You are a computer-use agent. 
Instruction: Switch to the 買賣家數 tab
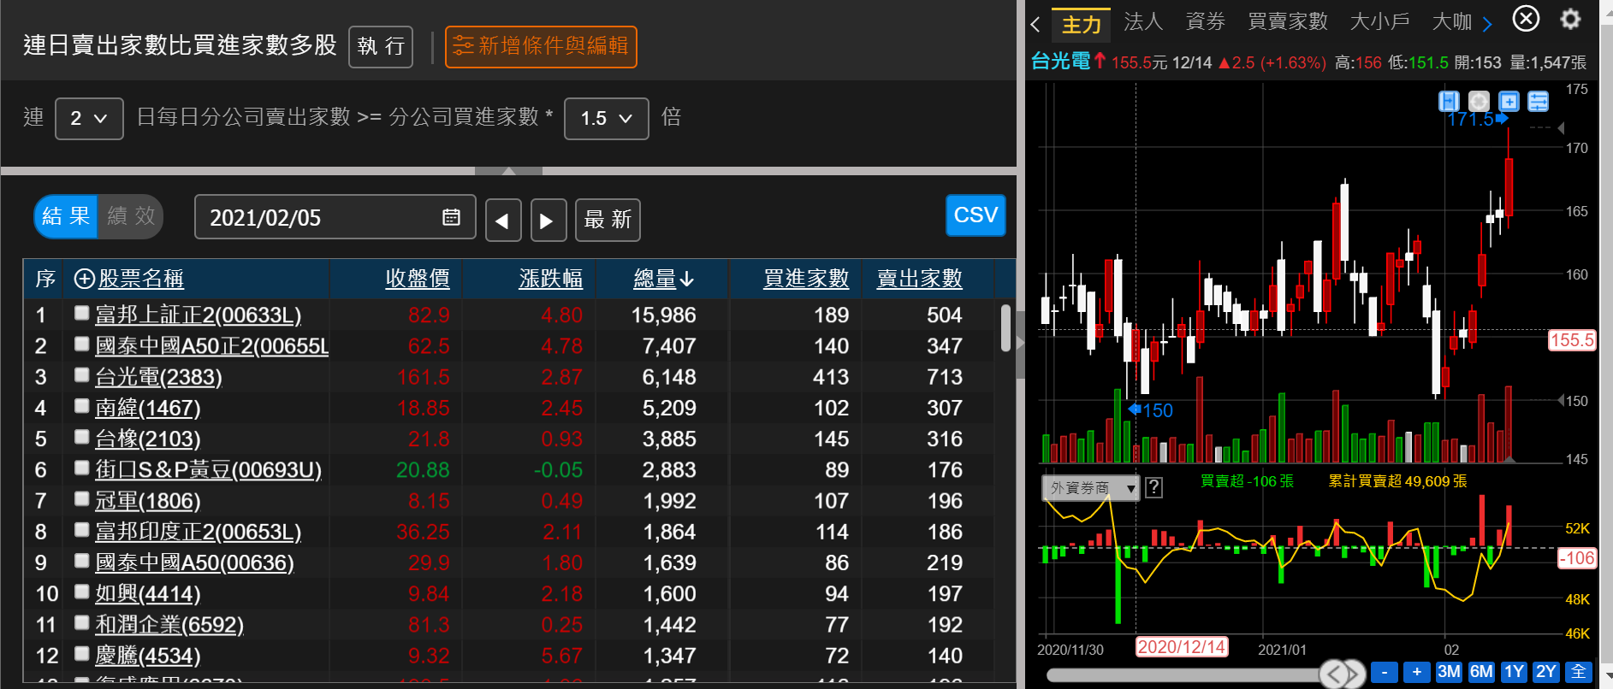[x=1287, y=21]
